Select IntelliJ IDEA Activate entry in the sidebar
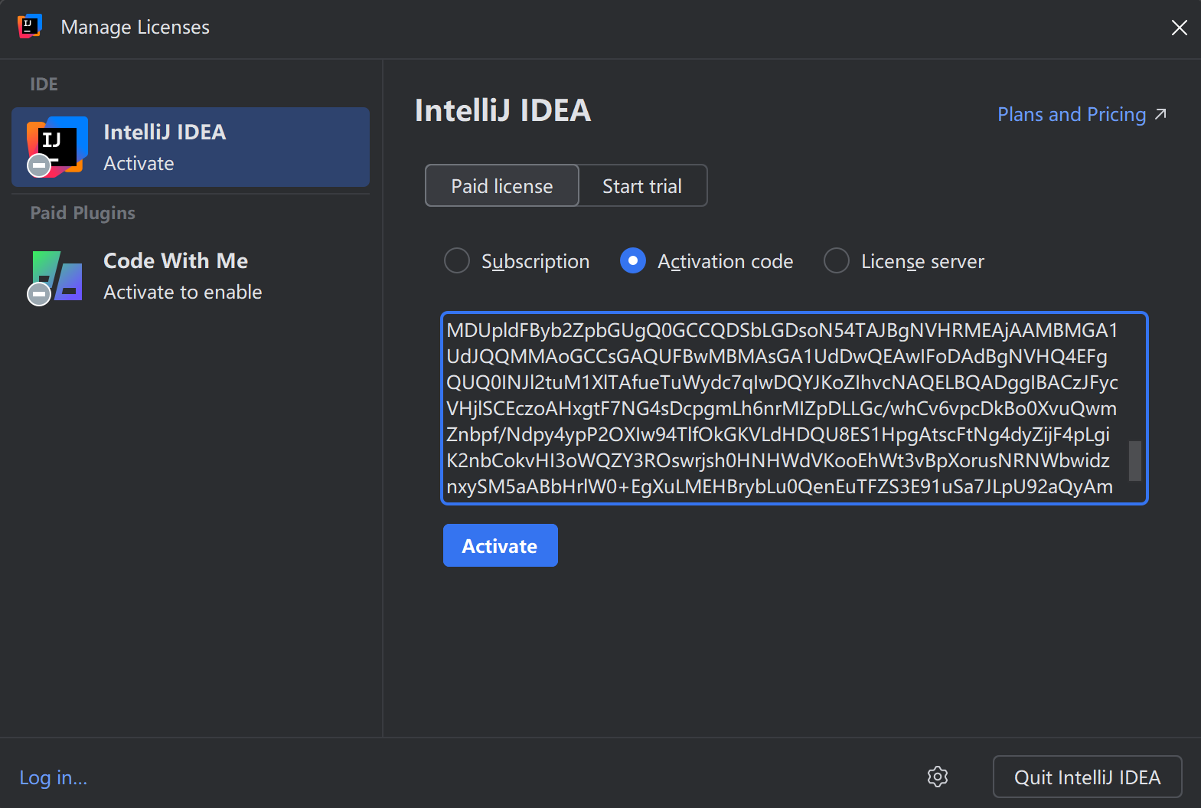Image resolution: width=1201 pixels, height=808 pixels. pyautogui.click(x=191, y=147)
